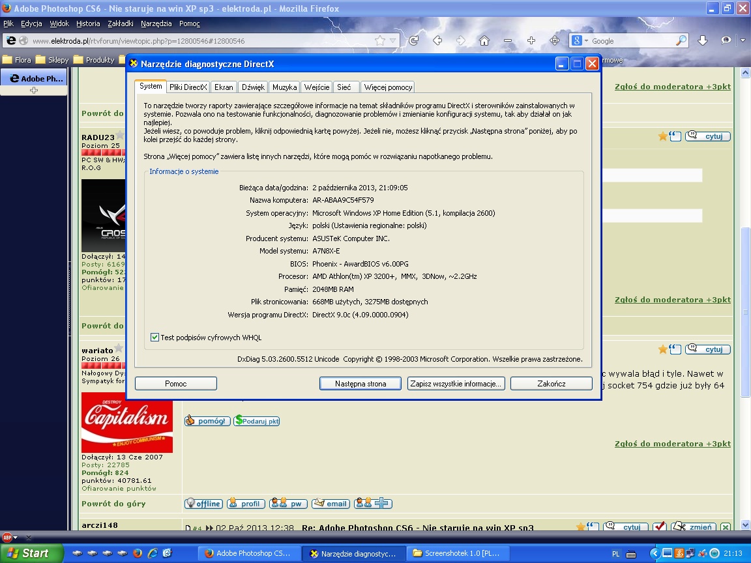Open wariato's profil button
751x563 pixels.
tap(246, 504)
